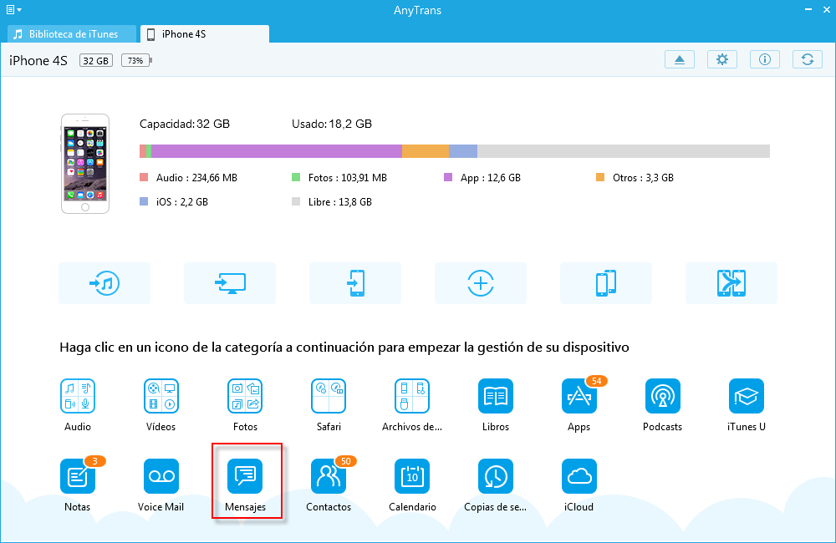Image resolution: width=836 pixels, height=543 pixels.
Task: Click the "iOS : 2,2 GB" legend text
Action: [181, 202]
